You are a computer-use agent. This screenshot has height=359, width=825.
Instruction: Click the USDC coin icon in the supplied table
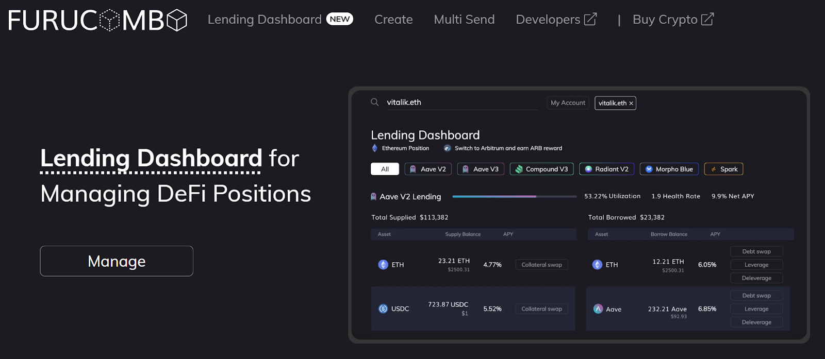point(383,309)
